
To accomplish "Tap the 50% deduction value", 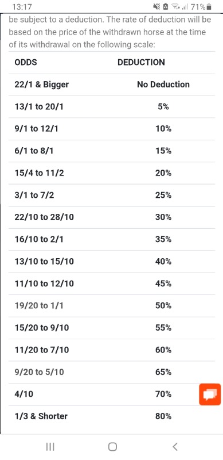I will point(163,306).
